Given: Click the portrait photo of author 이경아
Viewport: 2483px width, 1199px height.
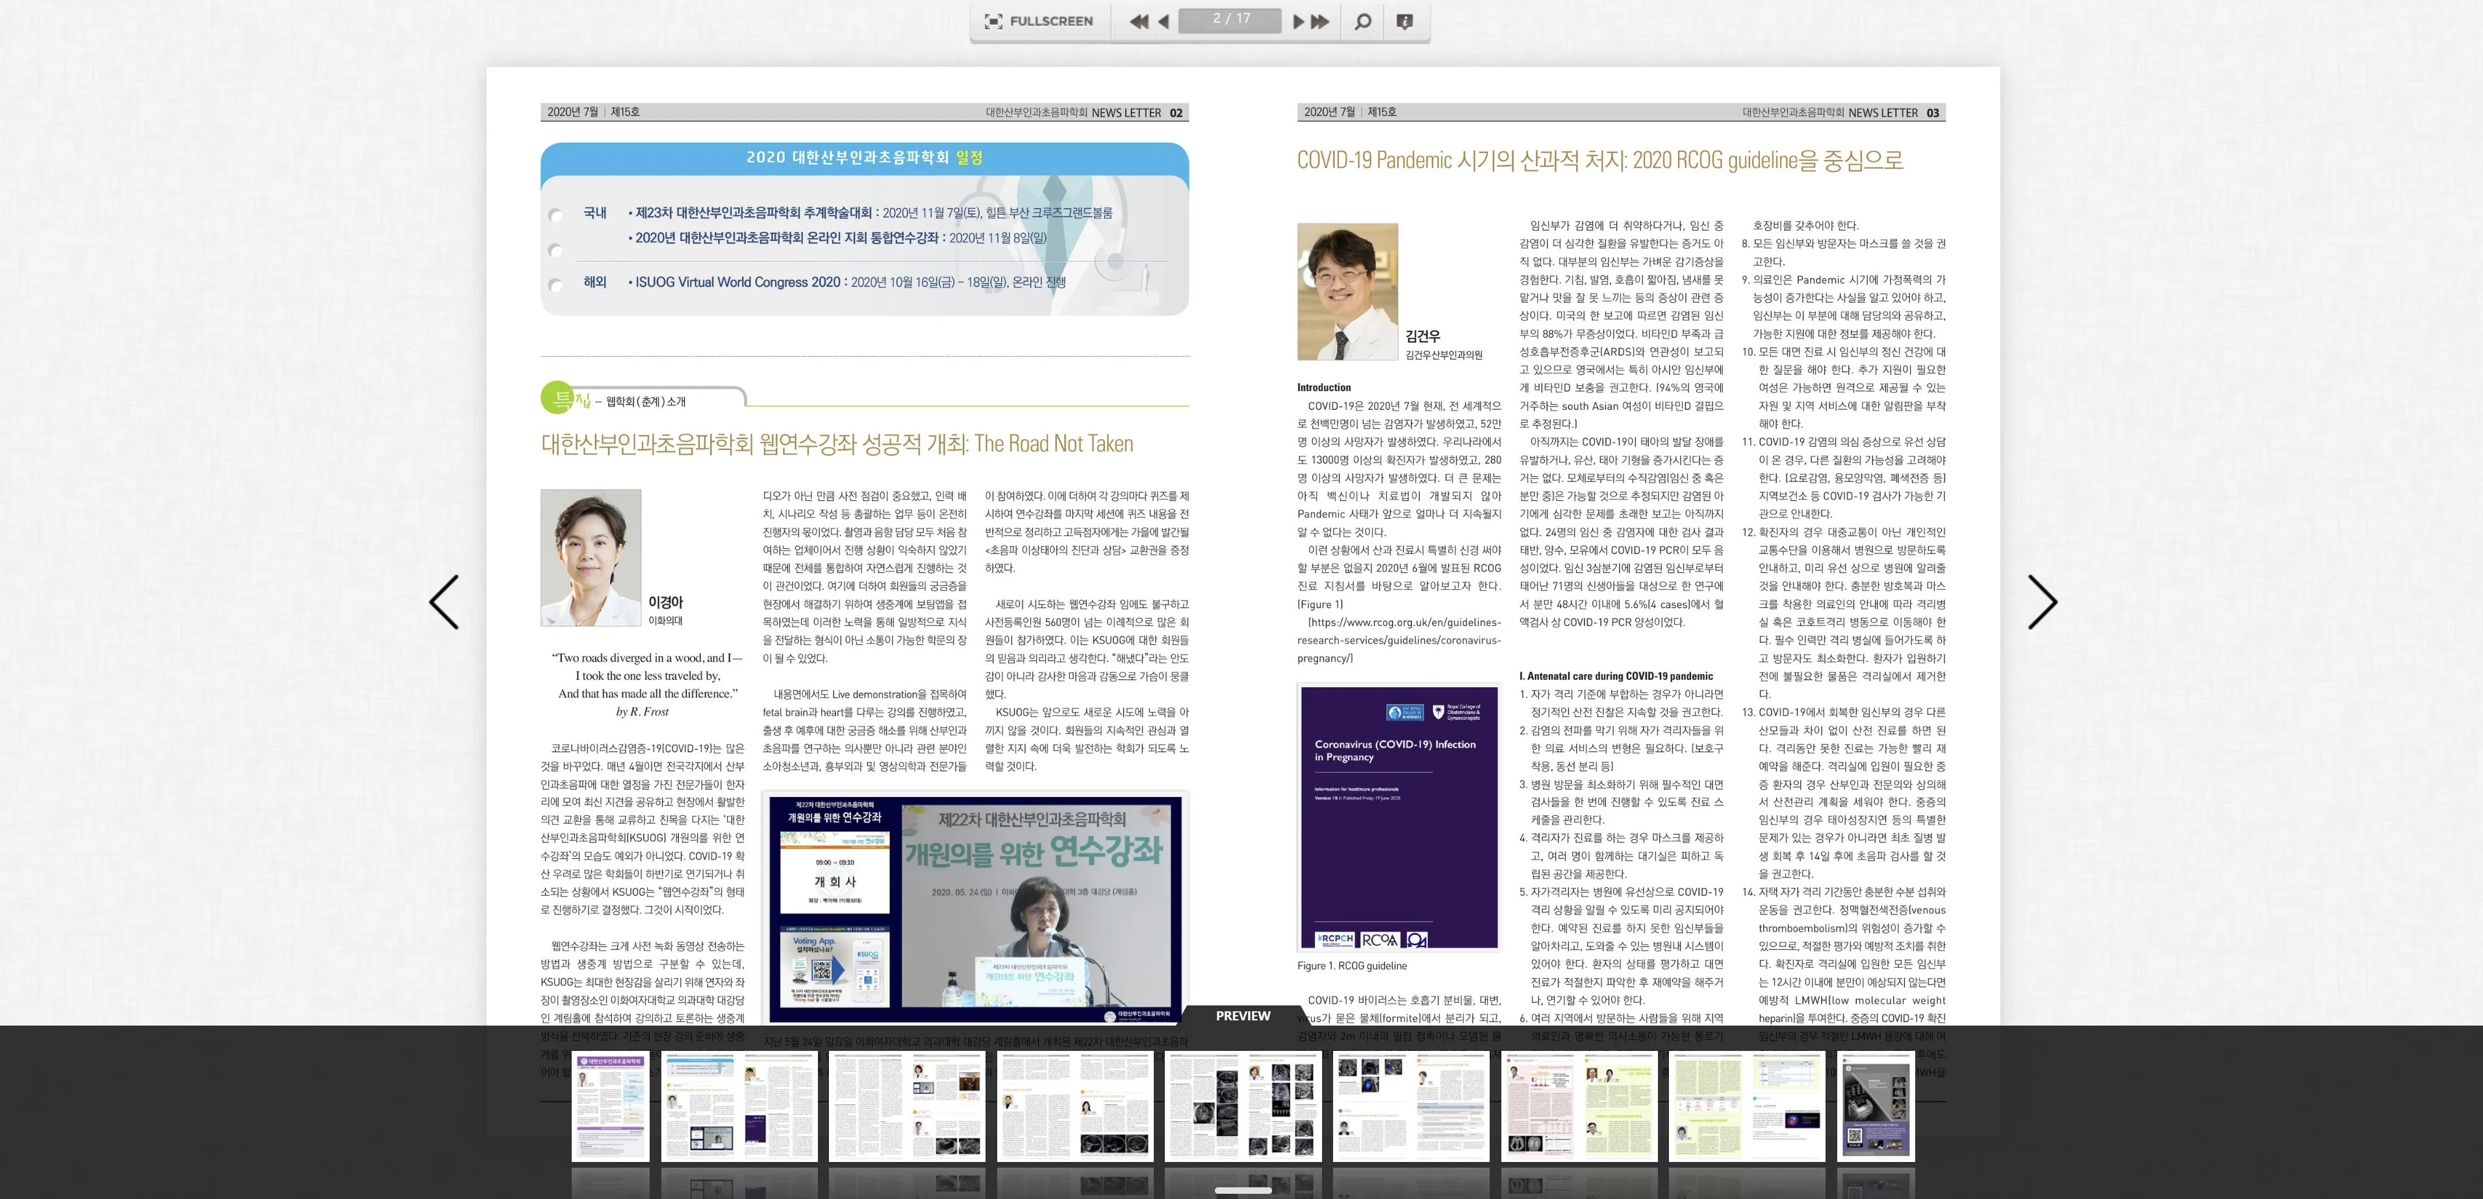Looking at the screenshot, I should [591, 558].
